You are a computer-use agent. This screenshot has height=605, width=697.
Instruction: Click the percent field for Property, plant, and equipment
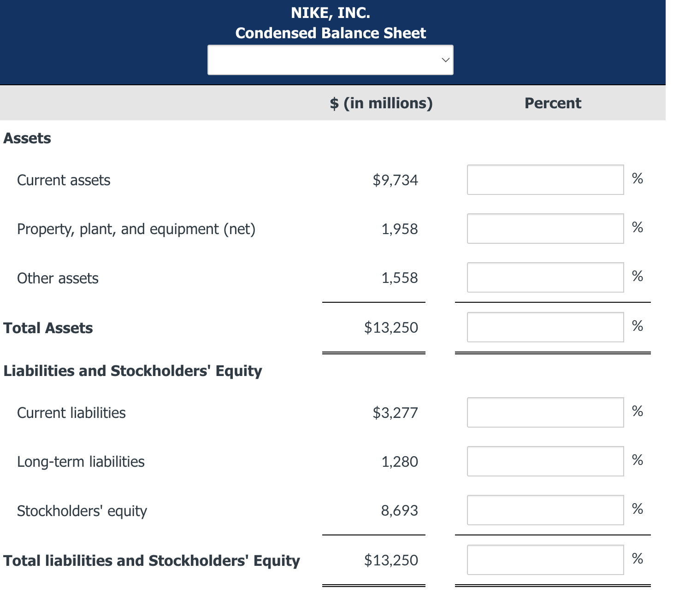click(x=545, y=228)
